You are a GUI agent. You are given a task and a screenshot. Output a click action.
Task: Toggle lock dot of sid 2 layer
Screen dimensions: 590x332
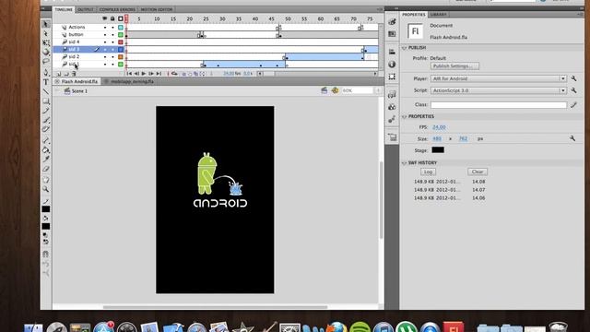click(112, 57)
